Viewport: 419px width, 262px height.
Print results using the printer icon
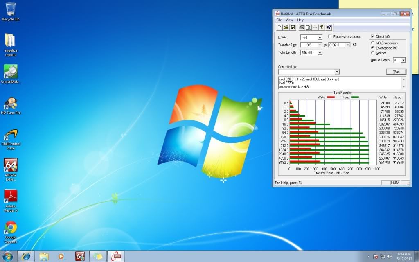302,27
